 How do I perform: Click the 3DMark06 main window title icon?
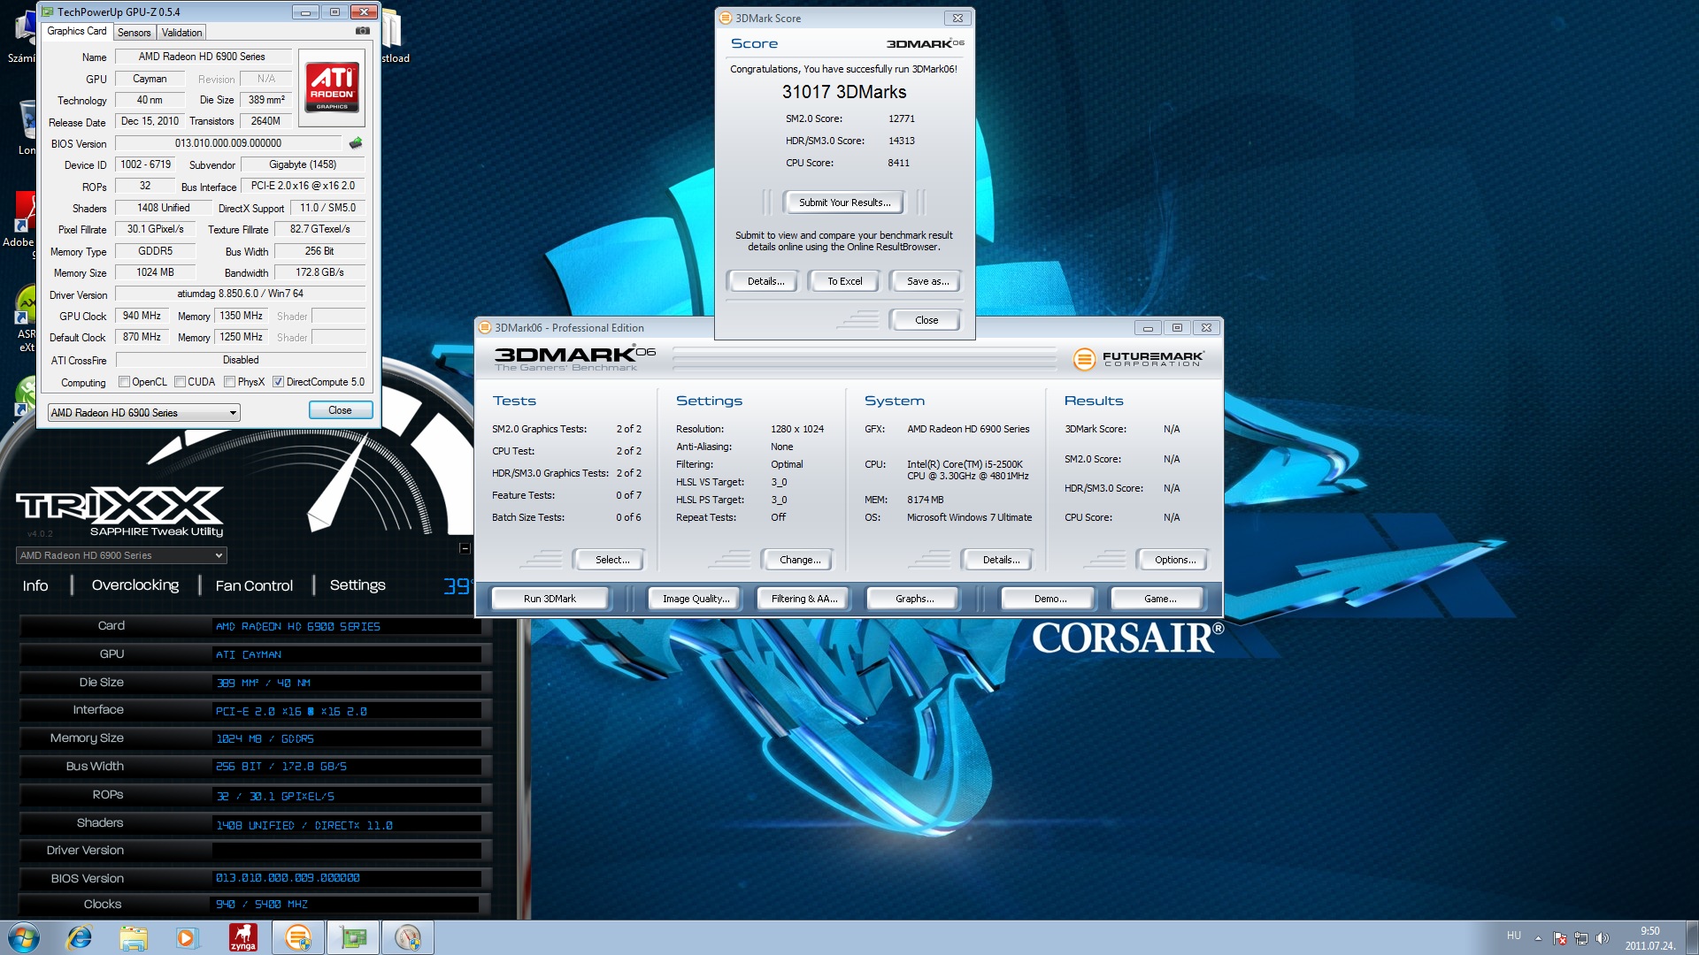point(485,328)
